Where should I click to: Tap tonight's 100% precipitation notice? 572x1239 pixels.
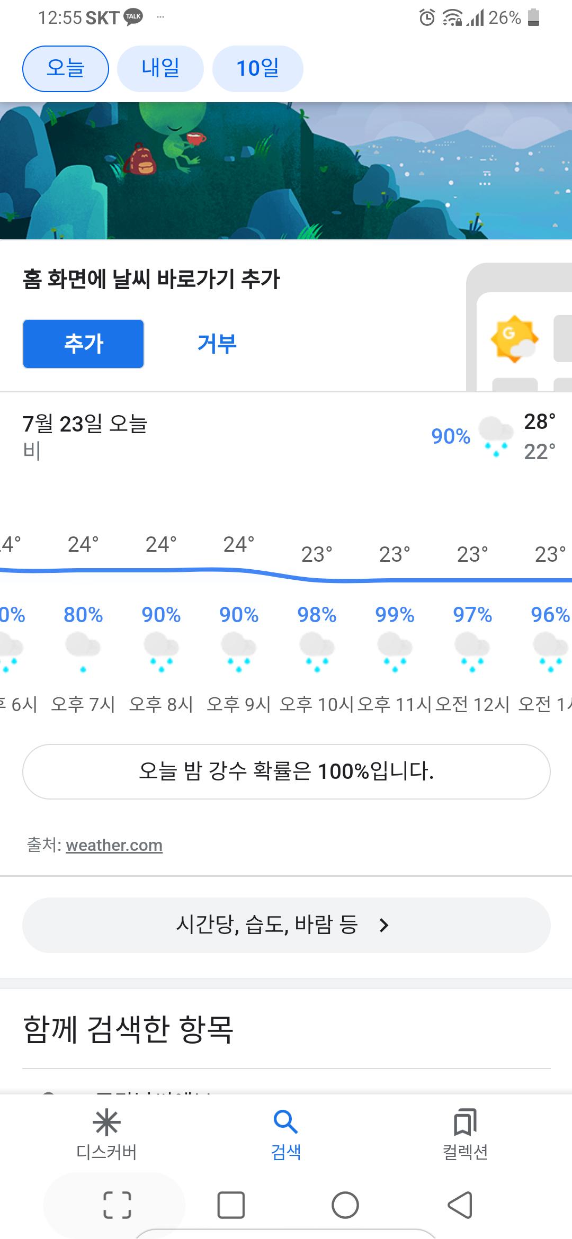(286, 771)
